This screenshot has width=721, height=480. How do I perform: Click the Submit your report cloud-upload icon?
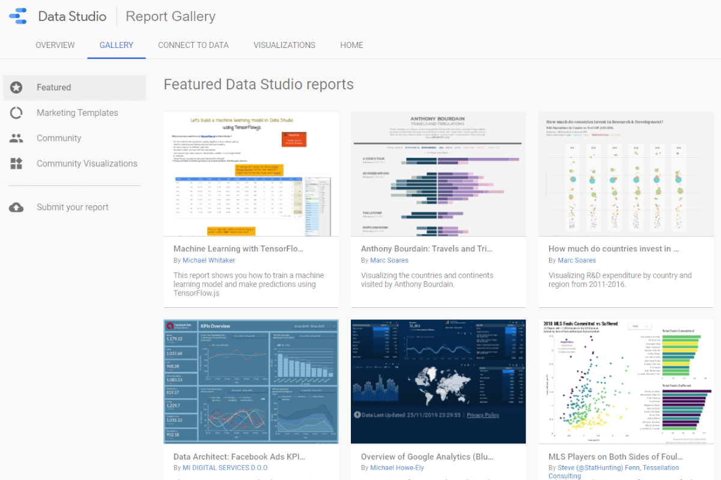[x=16, y=207]
